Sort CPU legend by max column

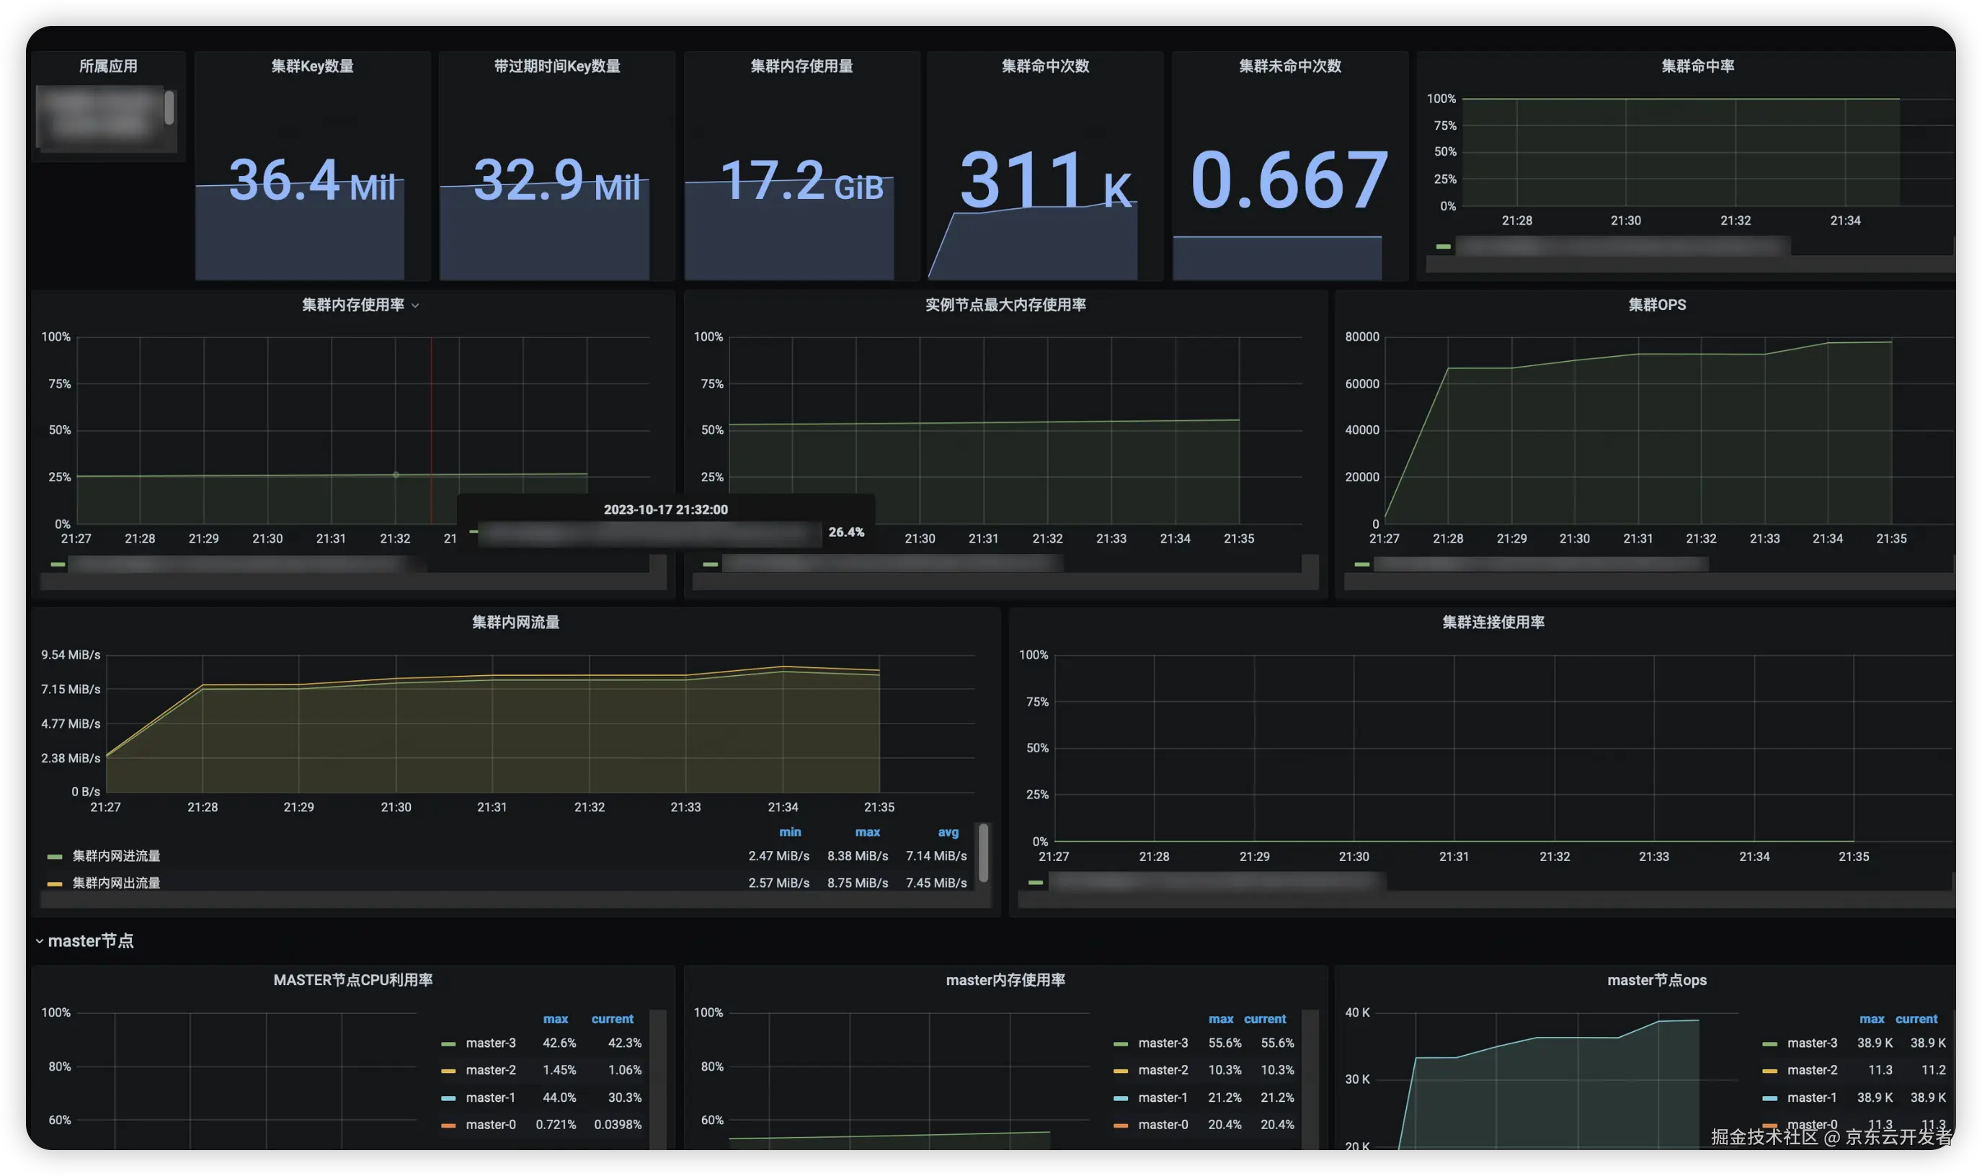point(556,1019)
